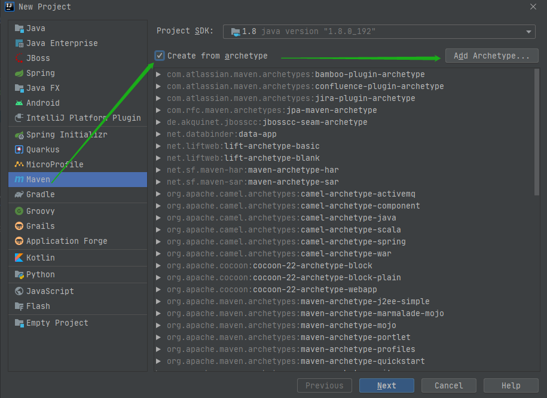Click Add Archetype button
This screenshot has width=547, height=398.
click(492, 56)
